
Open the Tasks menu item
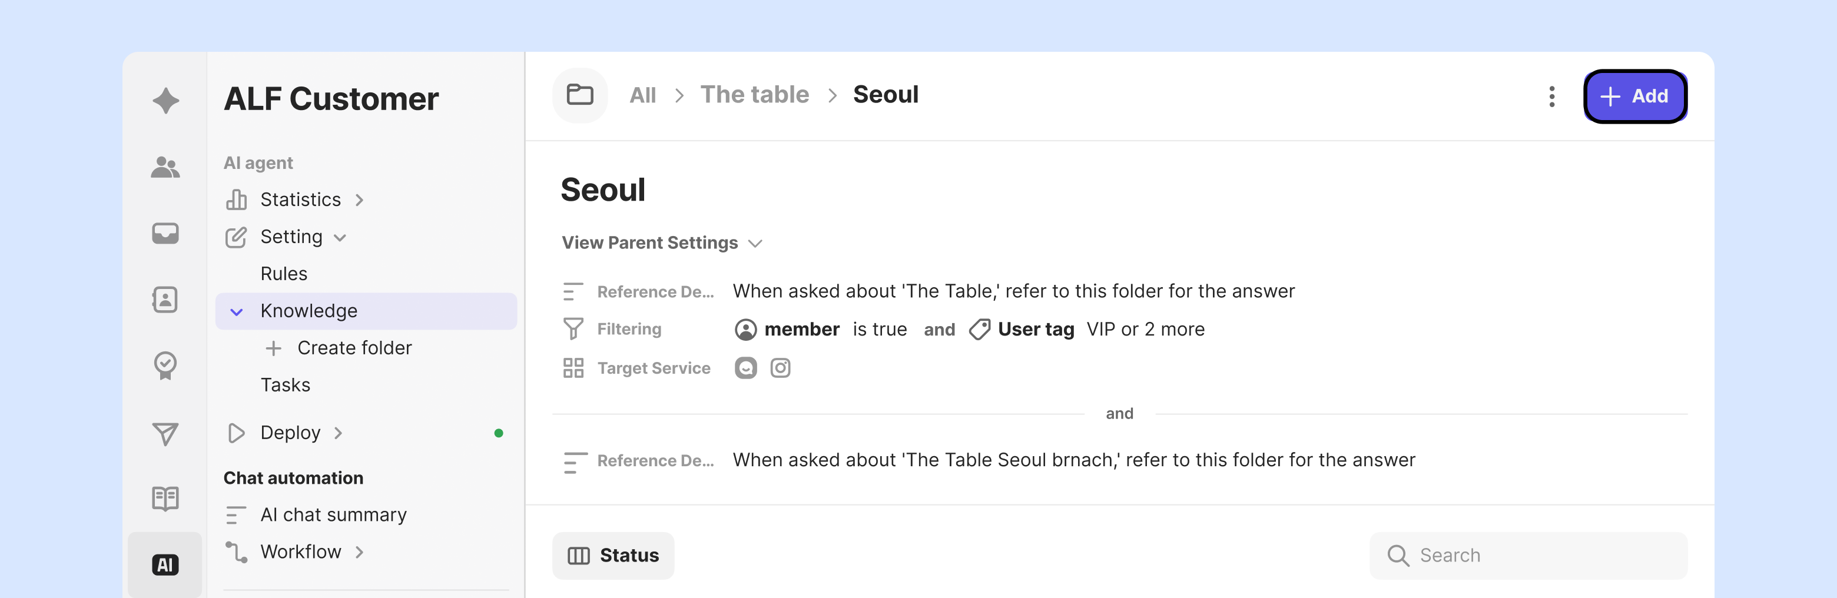[285, 385]
